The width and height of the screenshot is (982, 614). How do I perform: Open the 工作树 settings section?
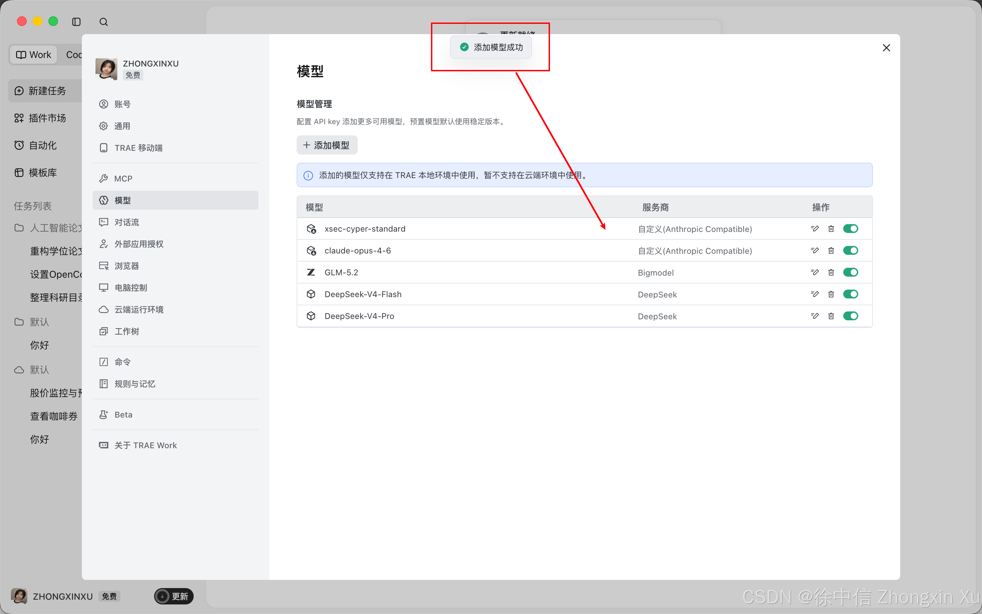(x=175, y=331)
